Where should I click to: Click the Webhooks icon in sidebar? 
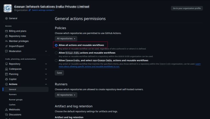point(6,110)
